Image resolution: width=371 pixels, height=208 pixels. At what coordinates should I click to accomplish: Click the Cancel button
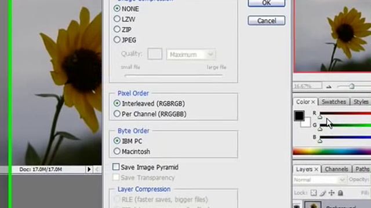click(x=267, y=21)
